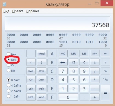Select the Hex radio button
This screenshot has width=115, height=106.
8,54
